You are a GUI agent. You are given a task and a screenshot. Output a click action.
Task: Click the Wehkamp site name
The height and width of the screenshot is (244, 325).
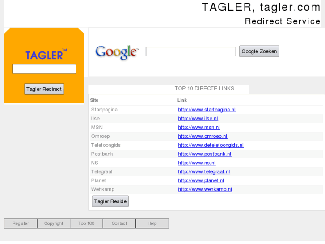(x=103, y=189)
